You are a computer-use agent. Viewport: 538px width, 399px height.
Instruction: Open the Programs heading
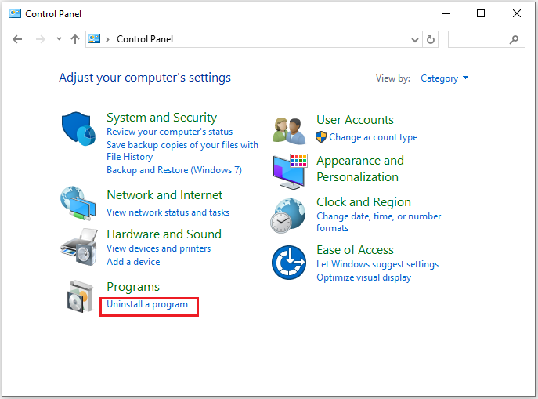tap(133, 287)
